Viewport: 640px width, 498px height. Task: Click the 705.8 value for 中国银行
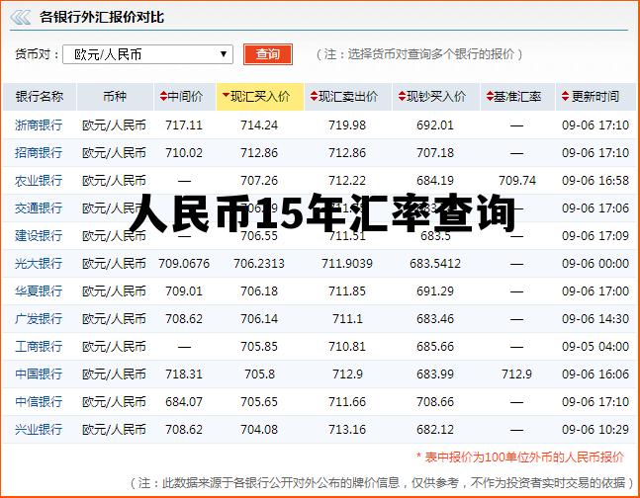pos(259,374)
